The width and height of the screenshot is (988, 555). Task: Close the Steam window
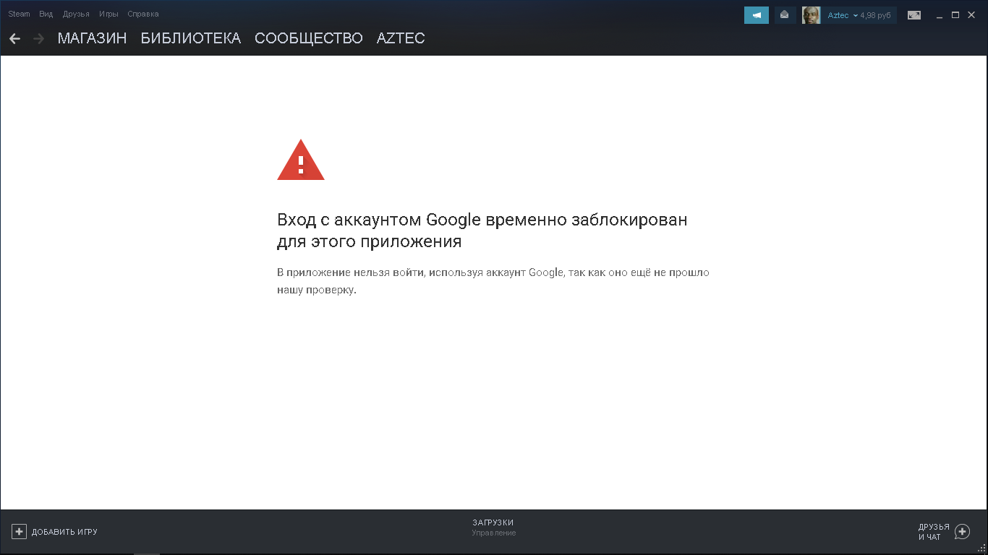[x=971, y=15]
